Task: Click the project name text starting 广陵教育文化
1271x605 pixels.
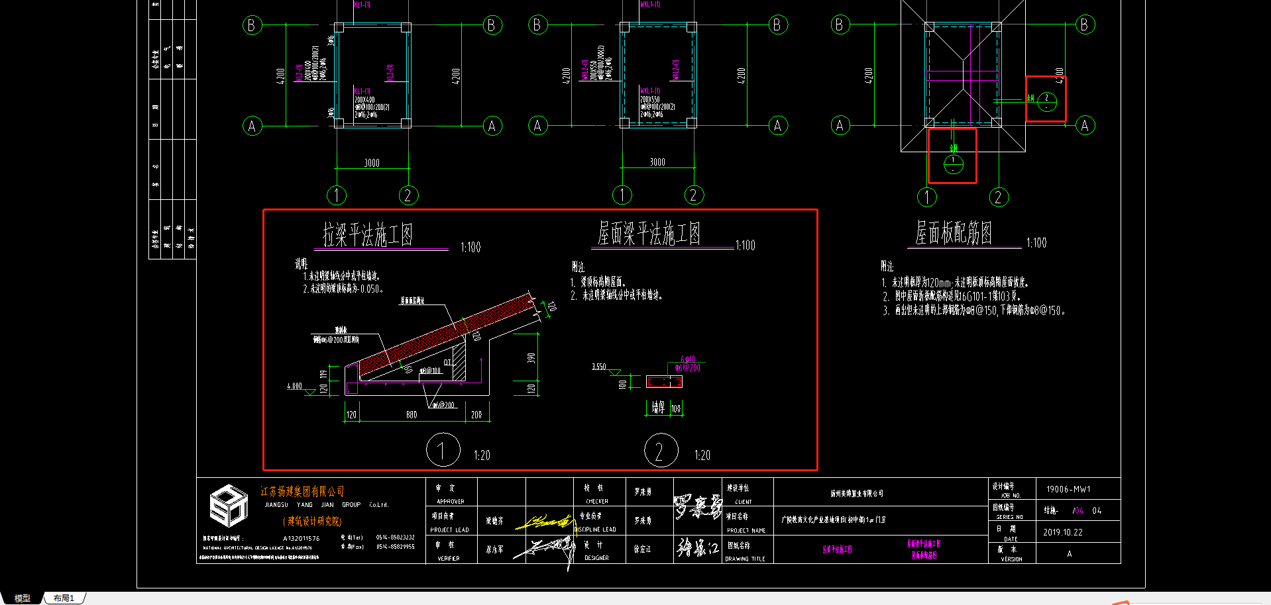Action: 833,520
